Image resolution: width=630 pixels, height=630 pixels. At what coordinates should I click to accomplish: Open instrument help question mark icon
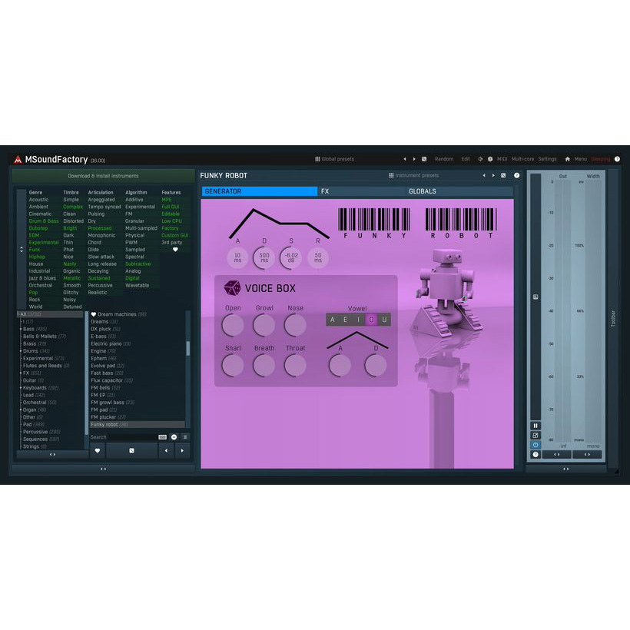[x=517, y=175]
